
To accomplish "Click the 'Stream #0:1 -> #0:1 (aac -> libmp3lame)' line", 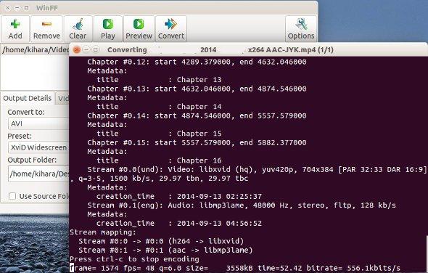I will point(165,250).
